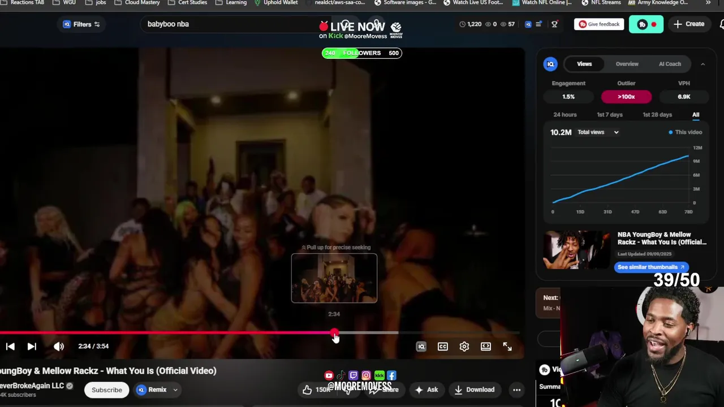Open the Cert Studies bookmark folder
The width and height of the screenshot is (724, 407).
[187, 3]
